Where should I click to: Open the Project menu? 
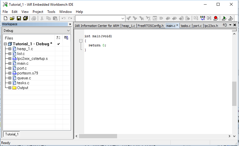(38, 12)
